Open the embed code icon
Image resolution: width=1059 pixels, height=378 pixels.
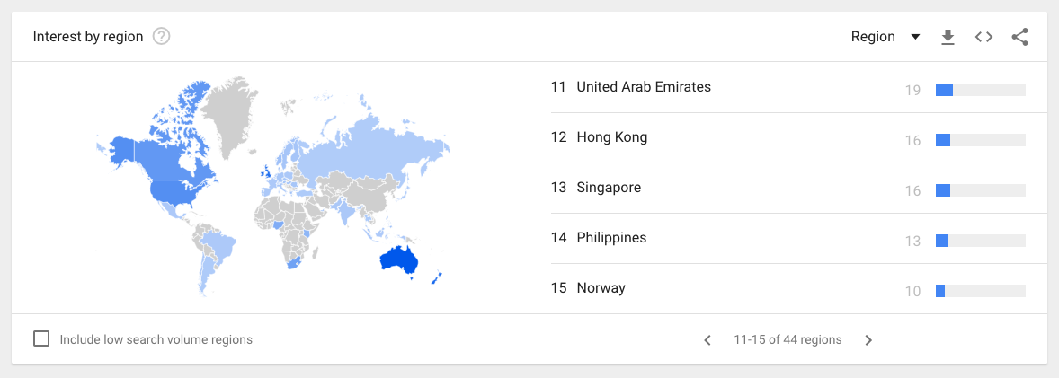coord(983,37)
